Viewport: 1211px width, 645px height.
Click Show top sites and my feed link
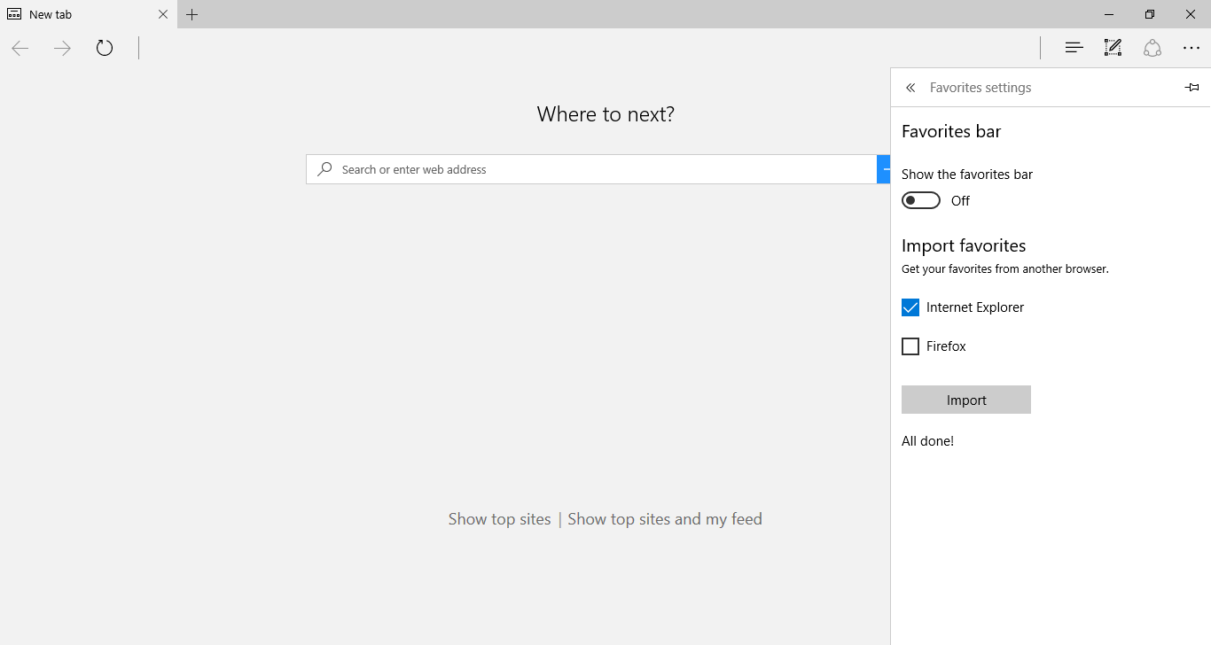pyautogui.click(x=665, y=519)
